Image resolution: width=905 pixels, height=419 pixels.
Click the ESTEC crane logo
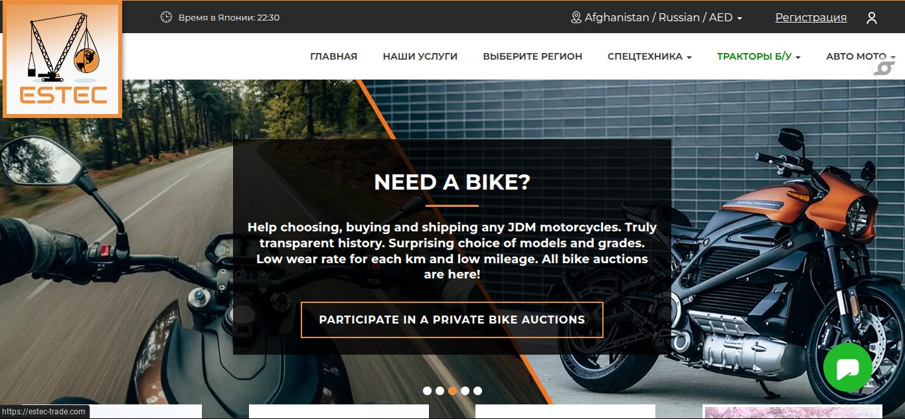tap(63, 60)
